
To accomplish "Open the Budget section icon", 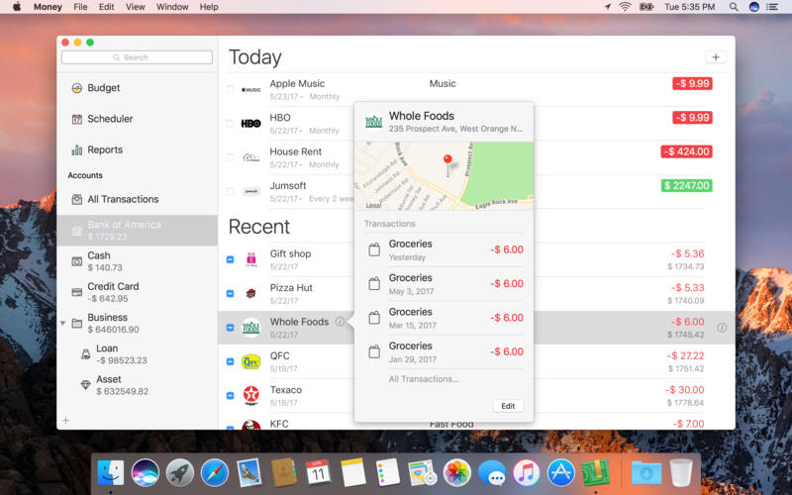I will click(77, 88).
